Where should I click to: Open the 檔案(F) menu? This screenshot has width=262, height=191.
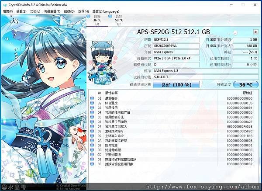tap(8, 11)
